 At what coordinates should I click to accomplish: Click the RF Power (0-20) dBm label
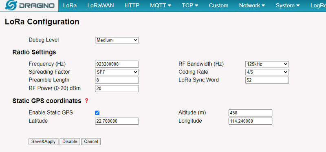tap(55, 88)
